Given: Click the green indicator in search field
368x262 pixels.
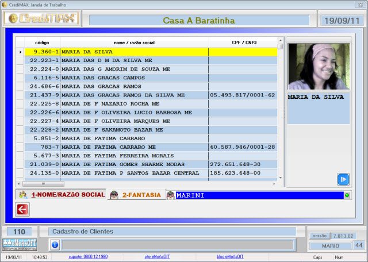Looking at the screenshot, I should (x=347, y=195).
